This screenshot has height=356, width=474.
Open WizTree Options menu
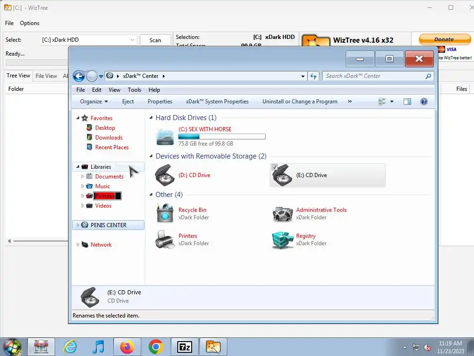(x=30, y=23)
